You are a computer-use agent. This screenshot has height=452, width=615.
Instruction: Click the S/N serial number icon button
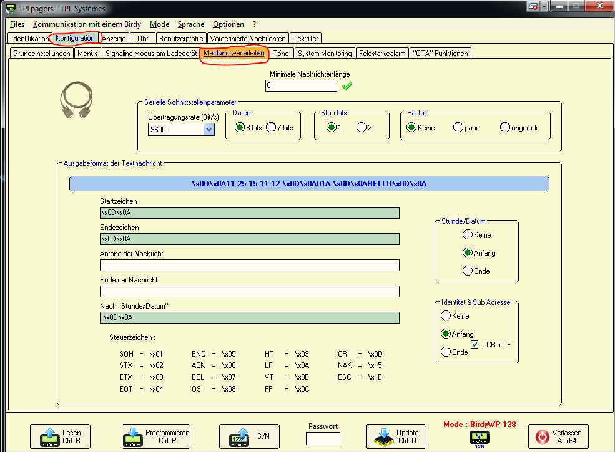pos(249,436)
